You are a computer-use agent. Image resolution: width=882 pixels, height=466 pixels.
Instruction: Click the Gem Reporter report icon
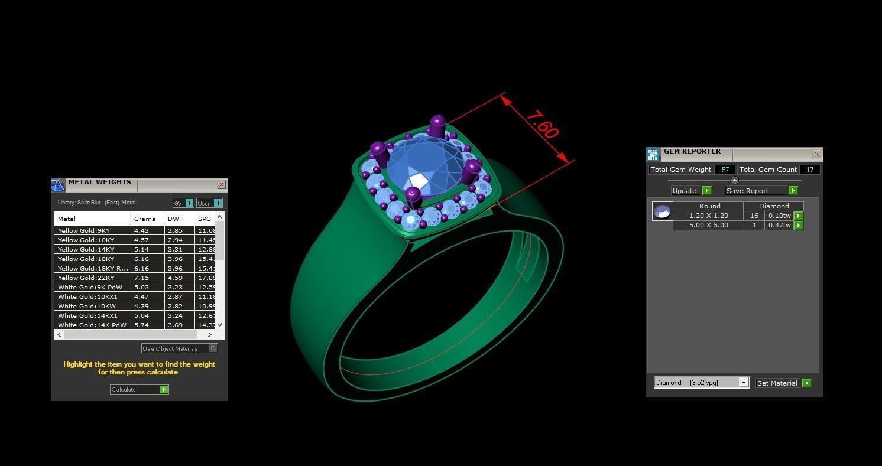click(x=653, y=154)
